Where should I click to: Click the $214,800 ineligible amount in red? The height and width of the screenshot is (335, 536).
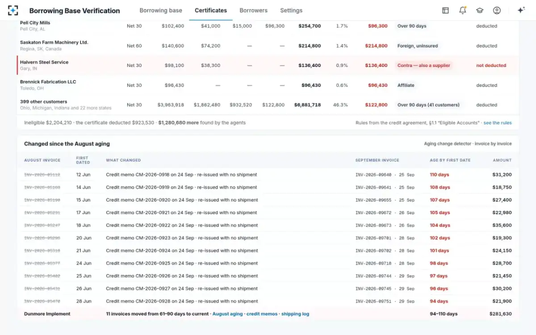click(376, 46)
